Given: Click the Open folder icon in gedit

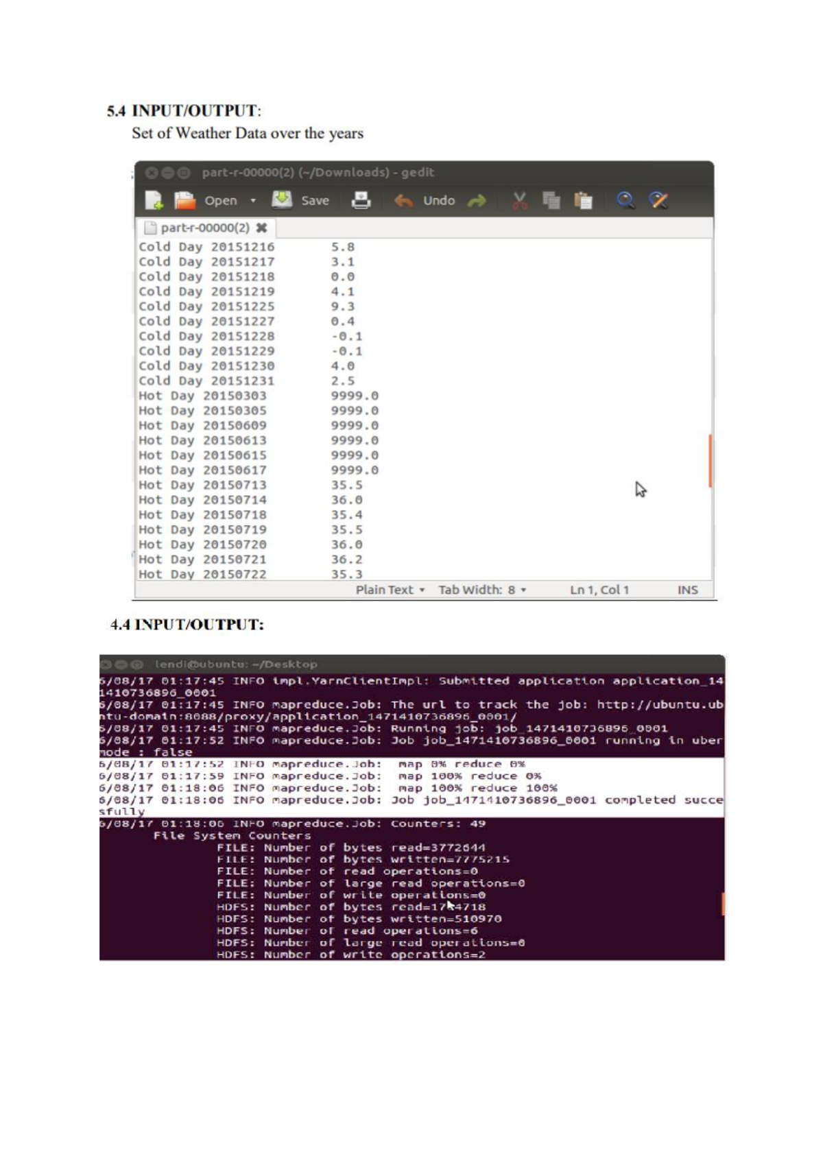Looking at the screenshot, I should pos(184,200).
